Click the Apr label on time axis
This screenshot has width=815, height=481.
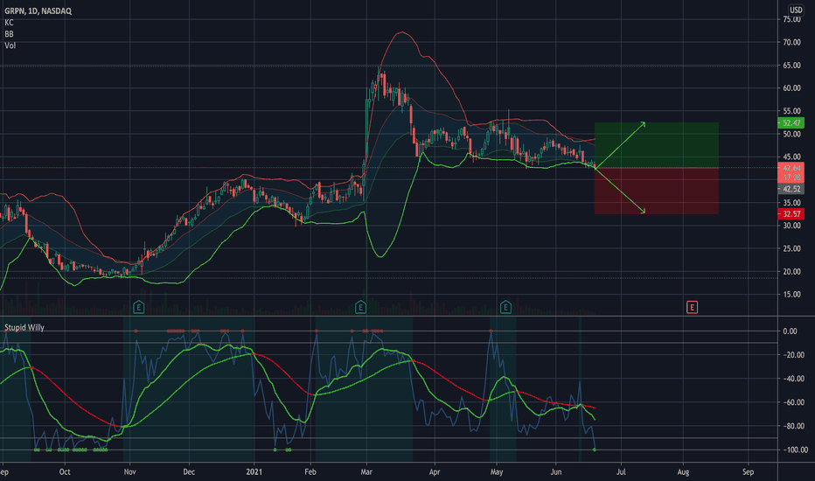click(435, 472)
